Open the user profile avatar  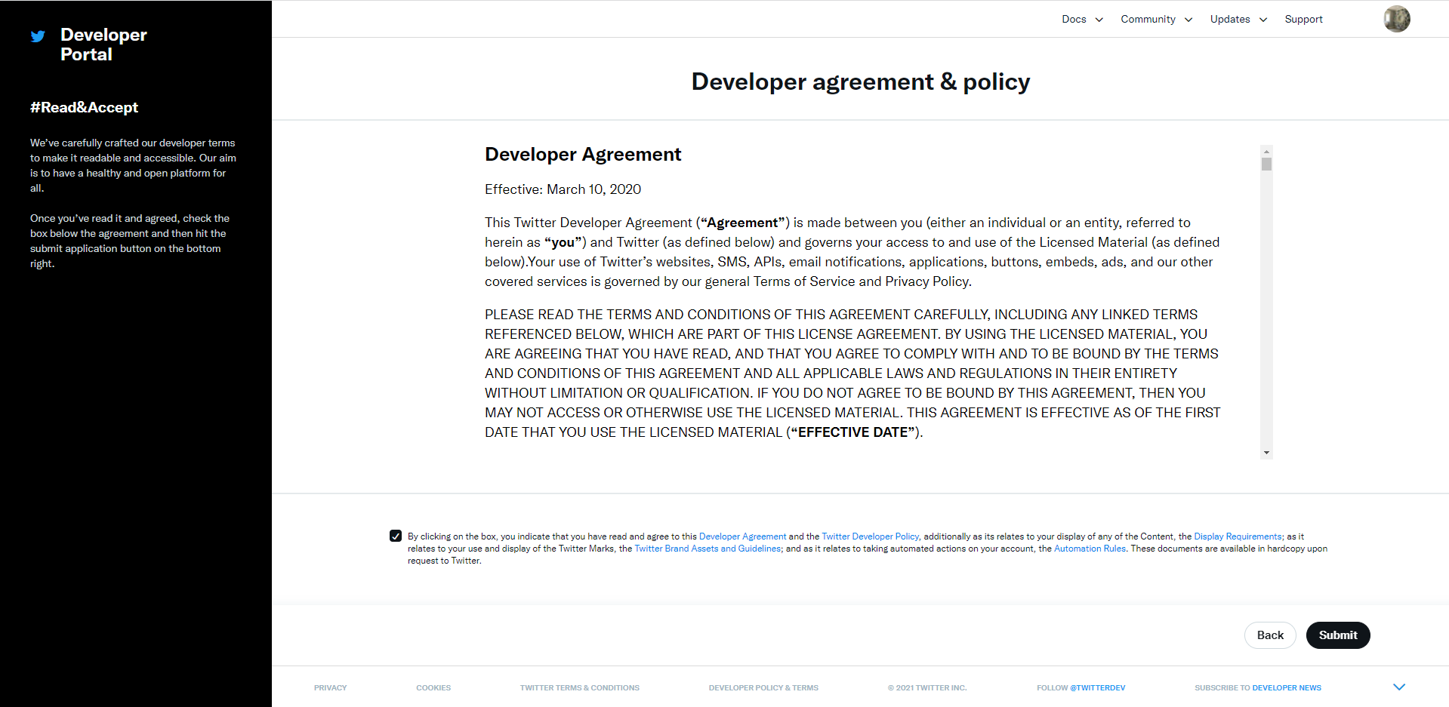(x=1396, y=19)
